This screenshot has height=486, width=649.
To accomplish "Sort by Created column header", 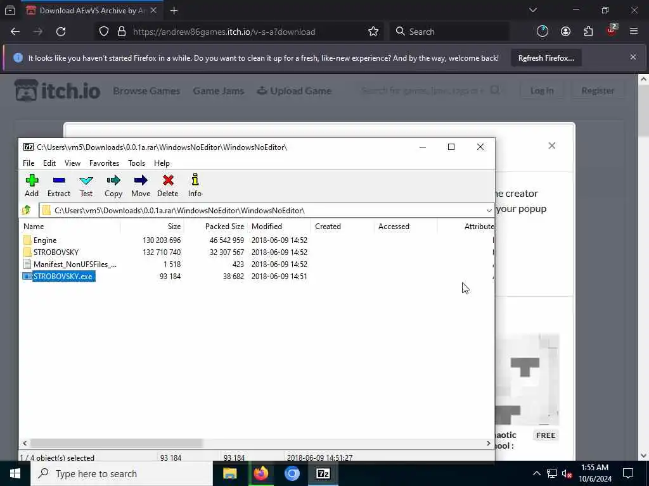I will [342, 227].
